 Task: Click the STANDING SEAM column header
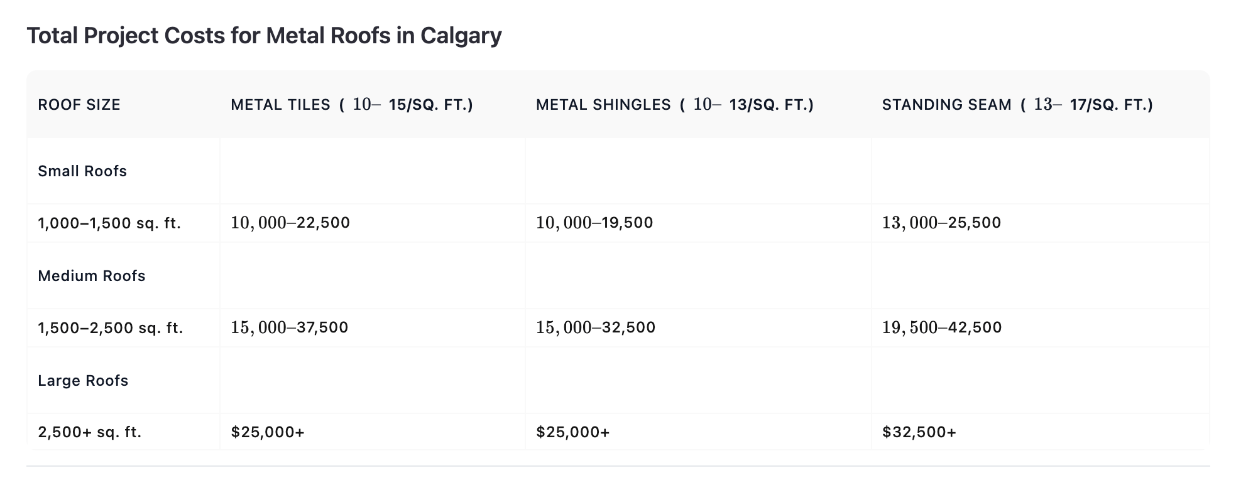click(1017, 105)
